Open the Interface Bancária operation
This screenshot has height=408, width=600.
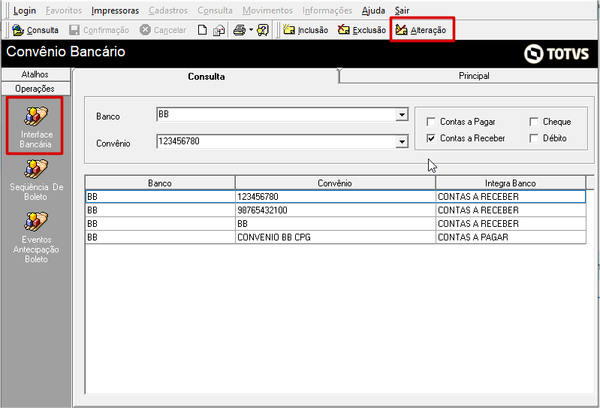tap(36, 125)
